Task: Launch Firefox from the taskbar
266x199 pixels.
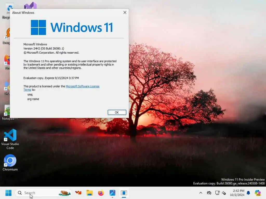Action: pos(101,193)
